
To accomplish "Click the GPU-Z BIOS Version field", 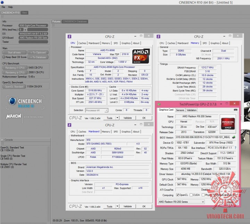I will click(203, 137).
